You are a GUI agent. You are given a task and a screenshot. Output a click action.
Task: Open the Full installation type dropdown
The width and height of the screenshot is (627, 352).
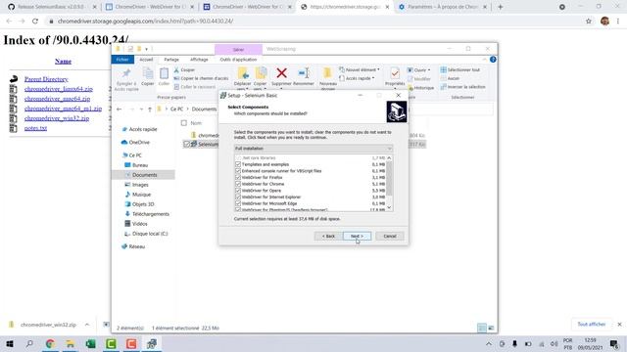pos(313,149)
